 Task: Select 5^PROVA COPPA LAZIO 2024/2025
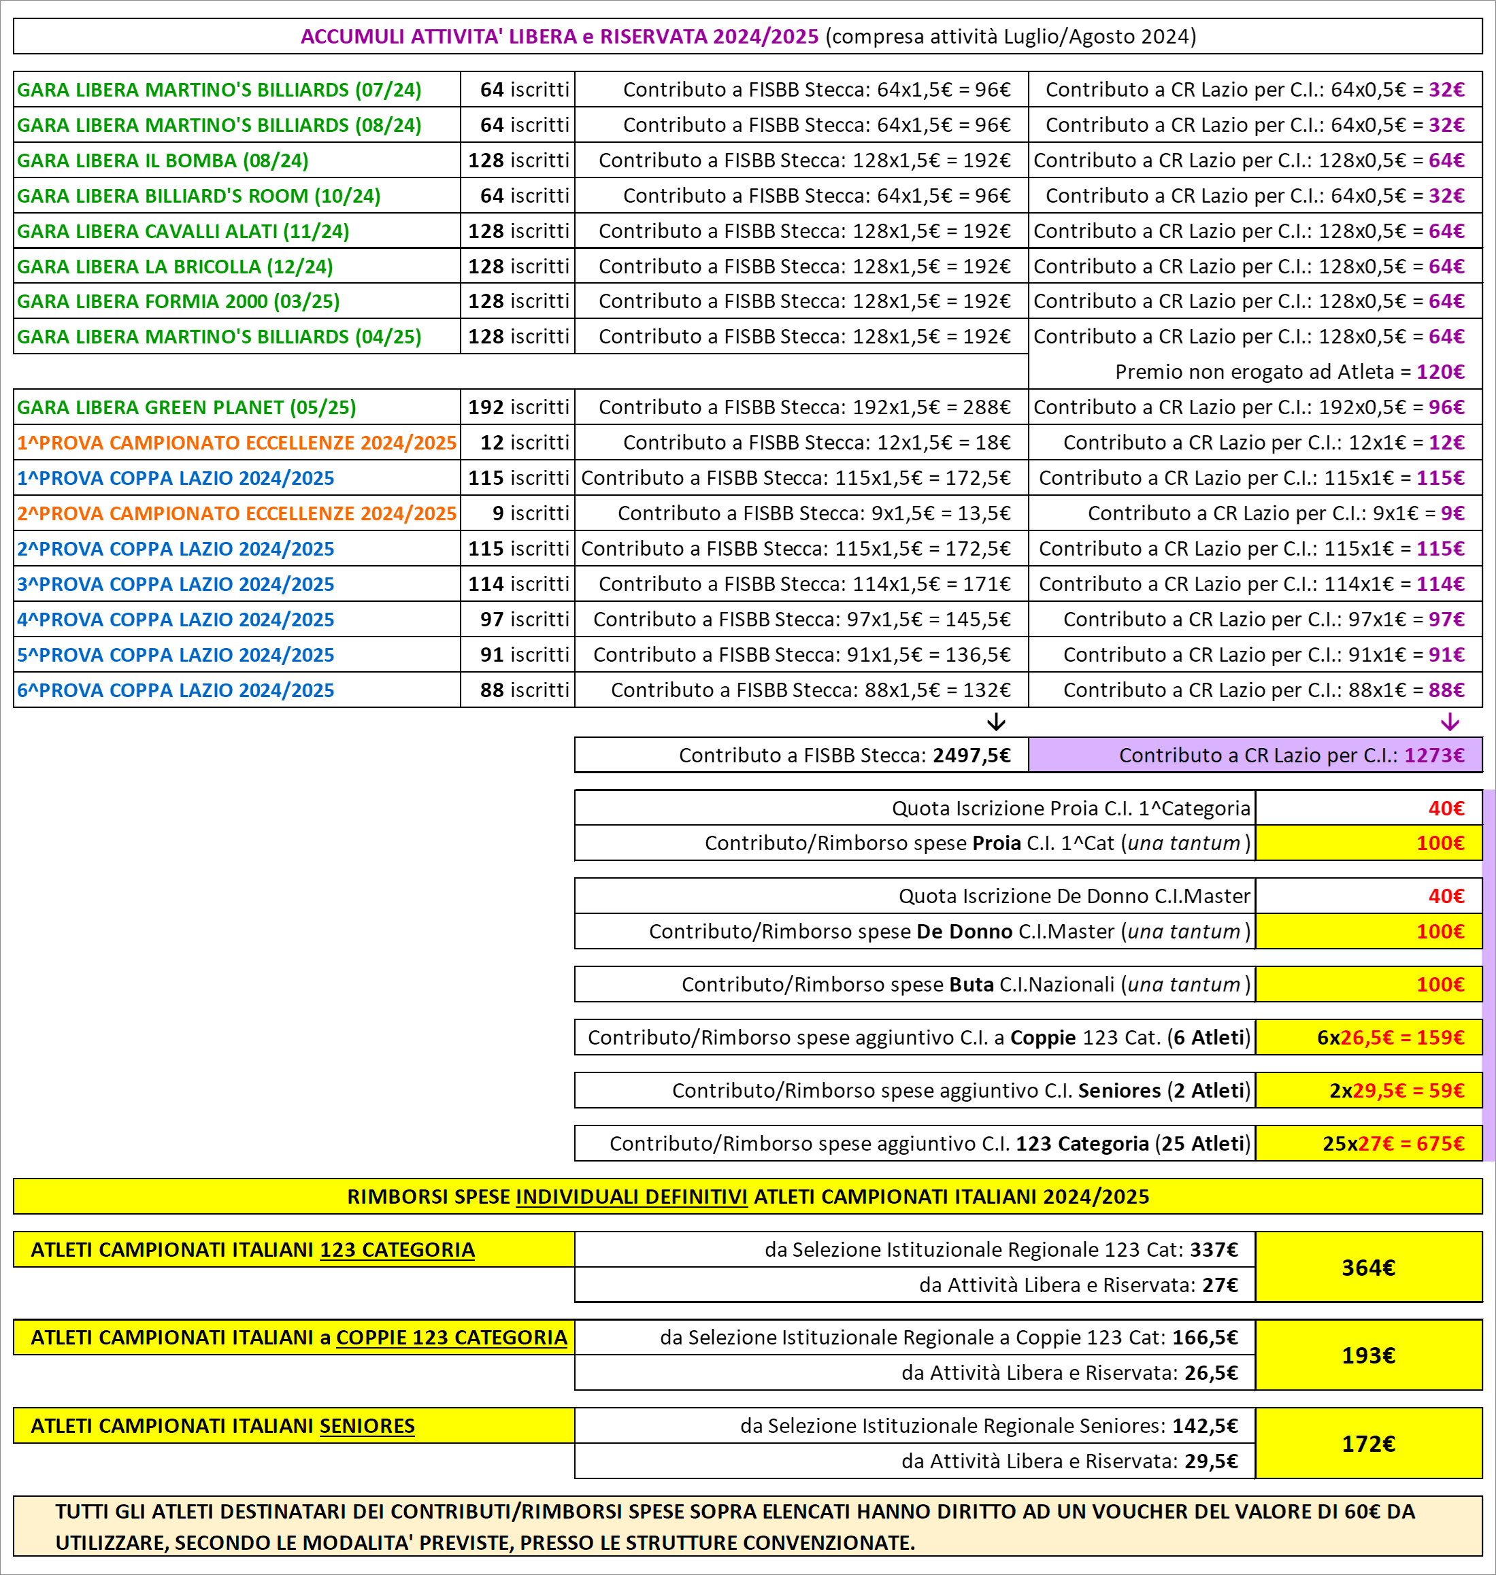(176, 655)
